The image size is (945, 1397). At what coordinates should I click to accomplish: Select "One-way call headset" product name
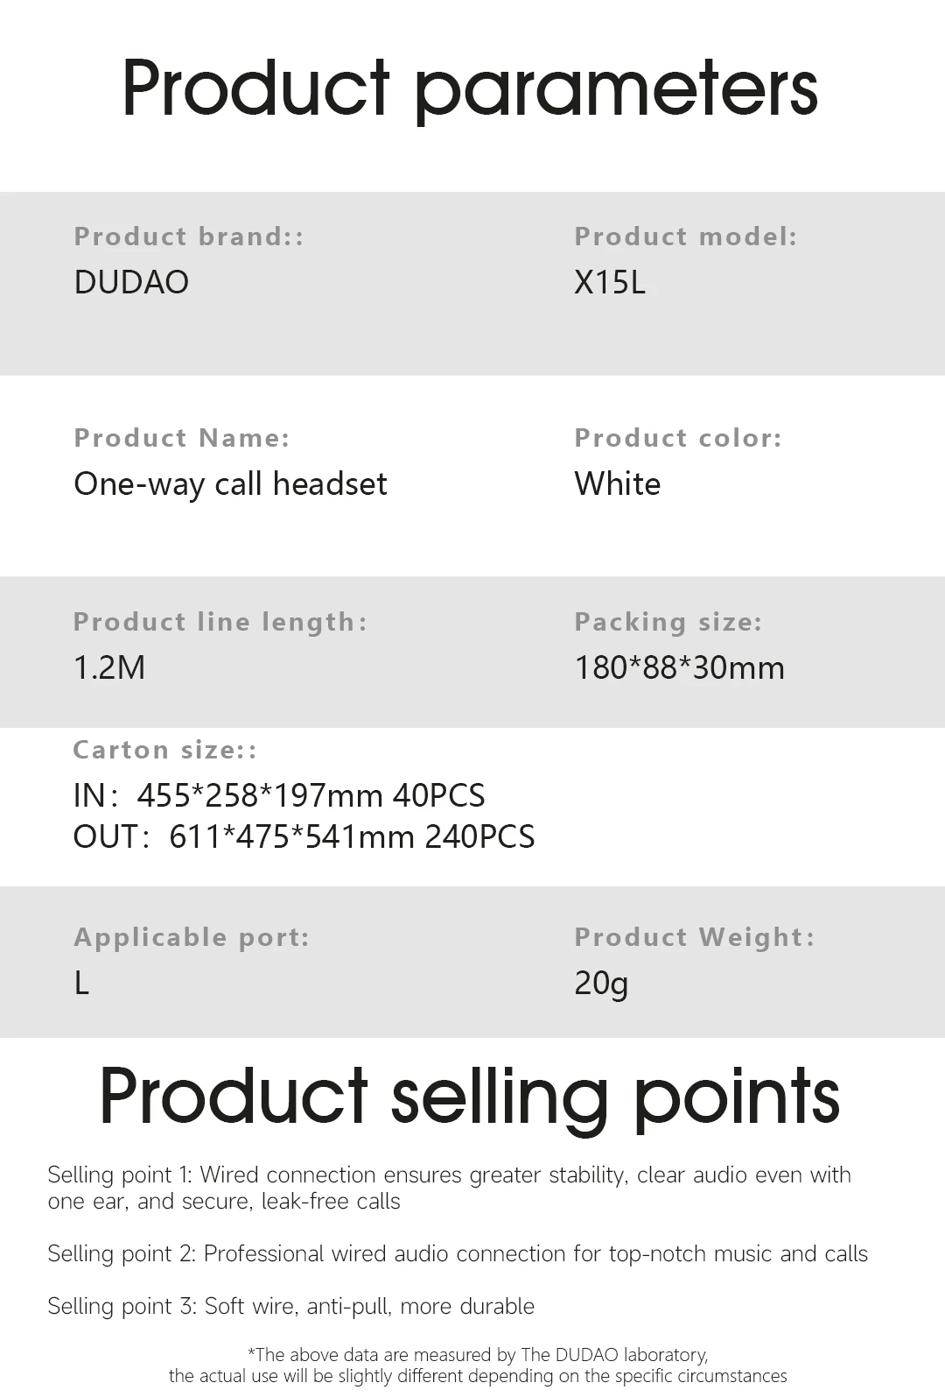[x=230, y=484]
